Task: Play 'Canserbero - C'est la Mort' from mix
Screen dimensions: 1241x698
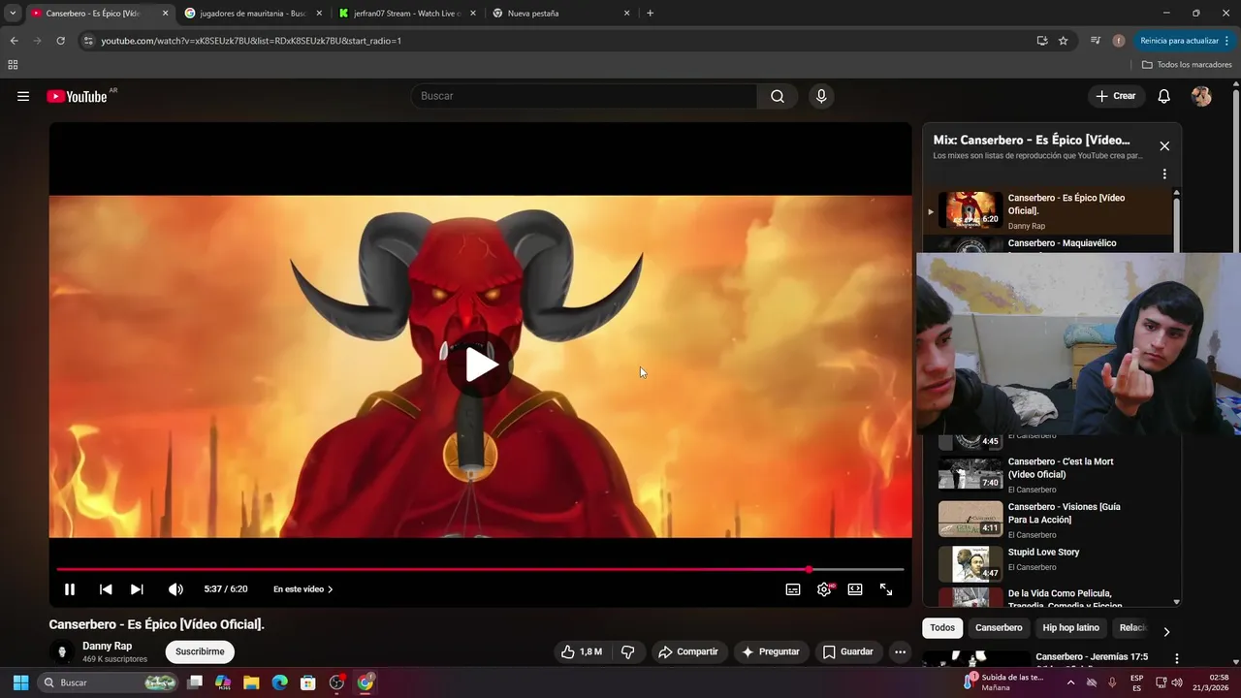Action: pos(1047,474)
